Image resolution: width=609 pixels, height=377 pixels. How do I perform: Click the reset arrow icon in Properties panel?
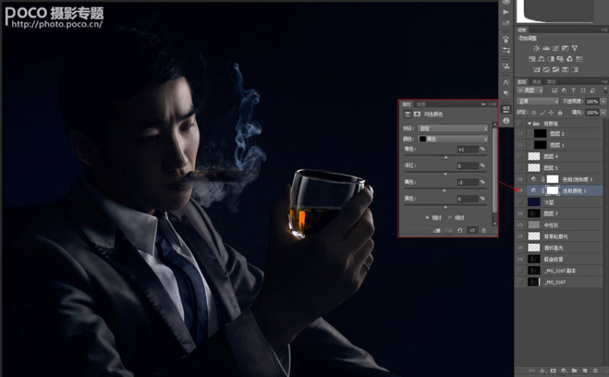pos(460,229)
